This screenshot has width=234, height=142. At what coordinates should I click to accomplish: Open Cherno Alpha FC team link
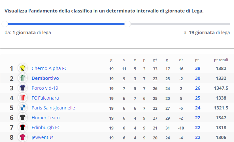(49, 68)
